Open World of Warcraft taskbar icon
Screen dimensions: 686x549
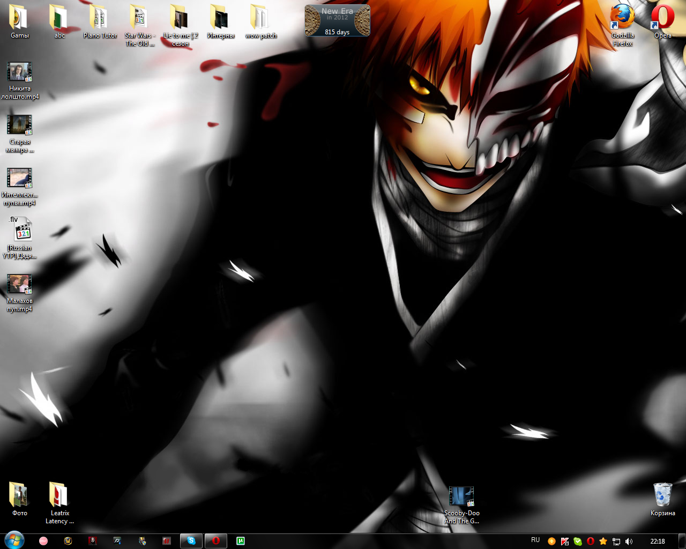coord(68,541)
